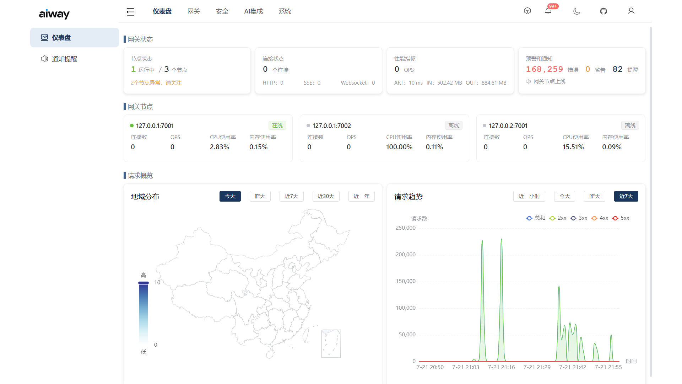Toggle 5xx series in chart legend
682x384 pixels.
(621, 218)
